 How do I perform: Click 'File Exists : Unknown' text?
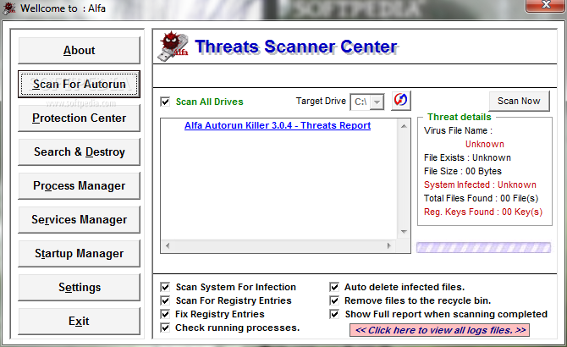[467, 157]
